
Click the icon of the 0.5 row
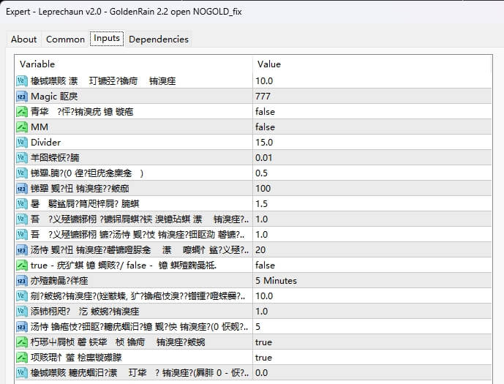(21, 173)
